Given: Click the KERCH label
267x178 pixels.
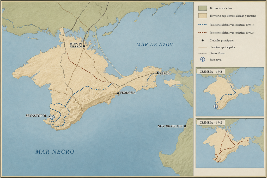Looking at the screenshot, I should tap(165, 73).
